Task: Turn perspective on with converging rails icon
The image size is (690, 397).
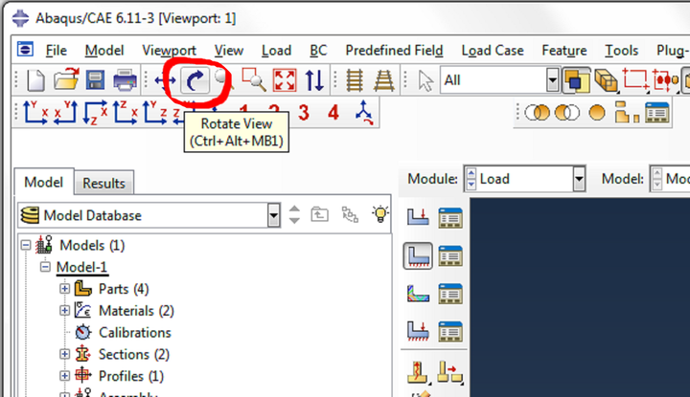Action: [x=384, y=80]
